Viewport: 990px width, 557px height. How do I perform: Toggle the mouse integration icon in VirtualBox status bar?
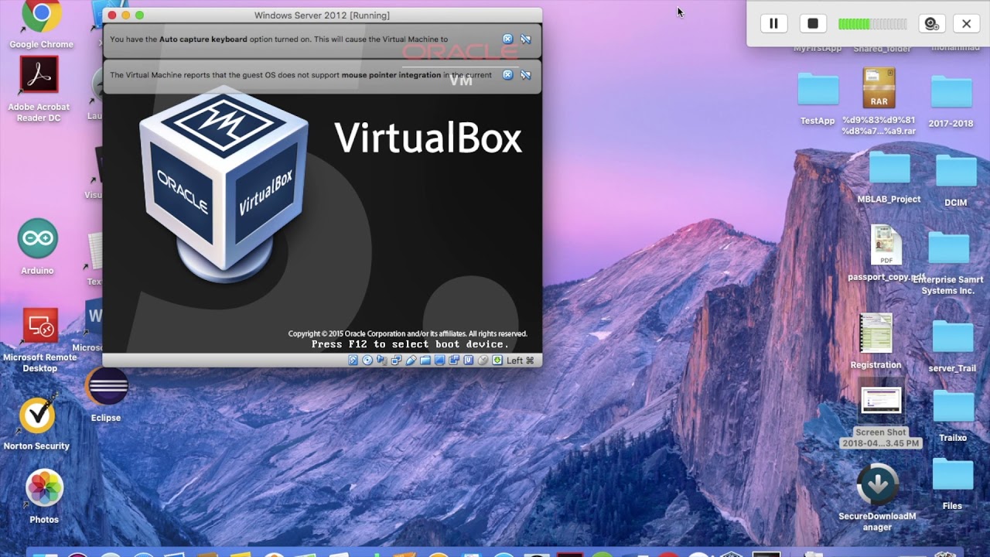pyautogui.click(x=483, y=361)
